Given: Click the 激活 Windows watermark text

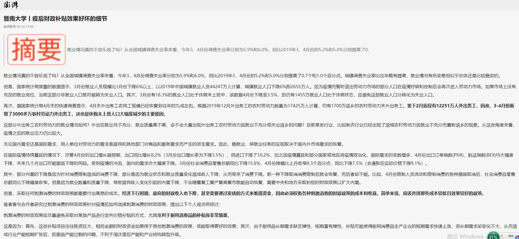Looking at the screenshot, I should (x=465, y=236).
